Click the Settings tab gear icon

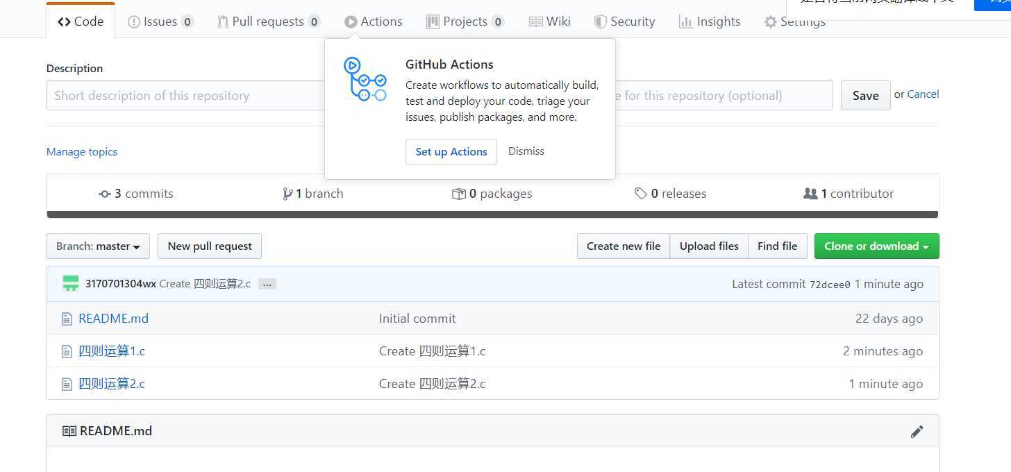tap(770, 22)
